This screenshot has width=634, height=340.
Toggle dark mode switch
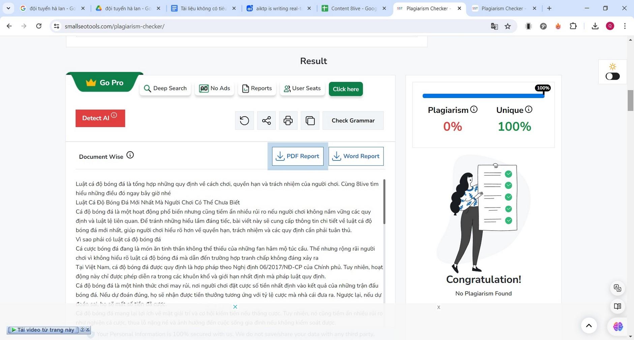click(612, 76)
